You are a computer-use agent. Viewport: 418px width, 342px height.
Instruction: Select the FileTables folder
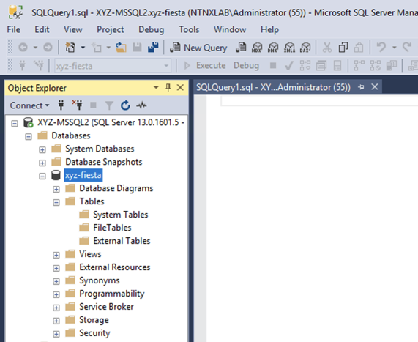[112, 228]
